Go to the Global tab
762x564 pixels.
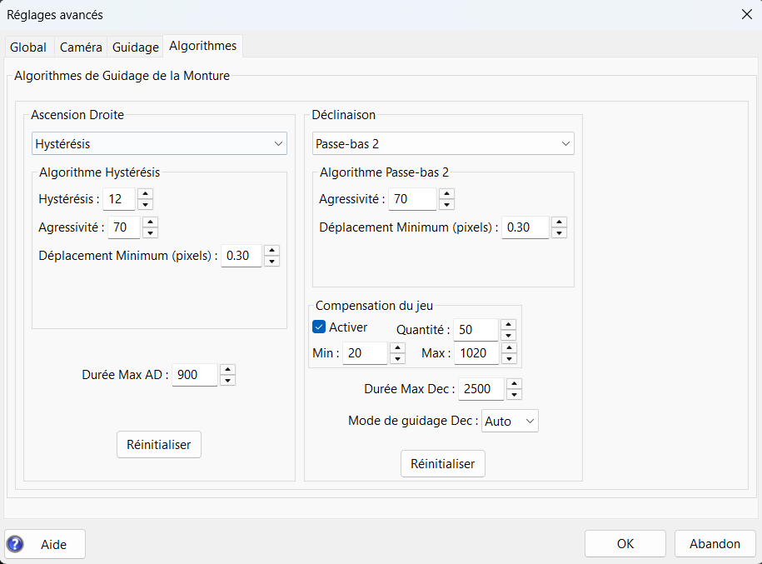(27, 47)
